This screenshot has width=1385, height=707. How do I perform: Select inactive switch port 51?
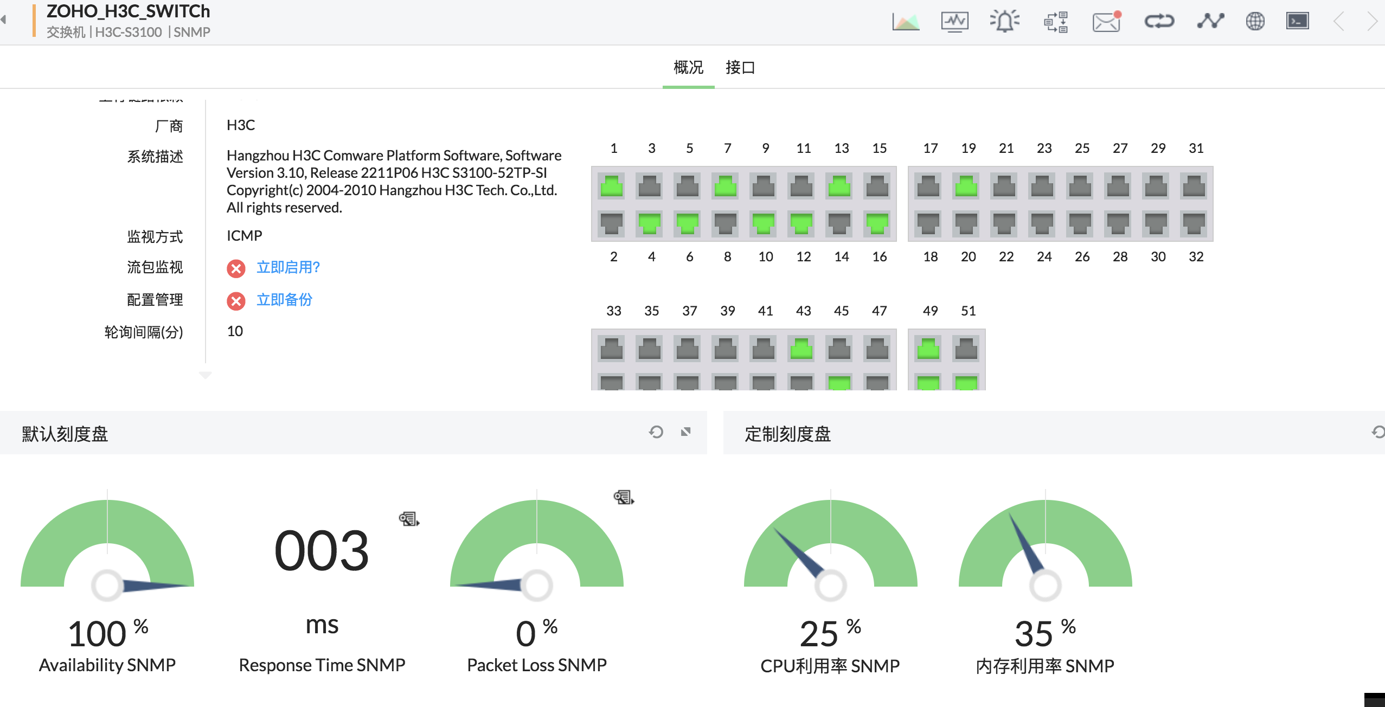[x=966, y=349]
